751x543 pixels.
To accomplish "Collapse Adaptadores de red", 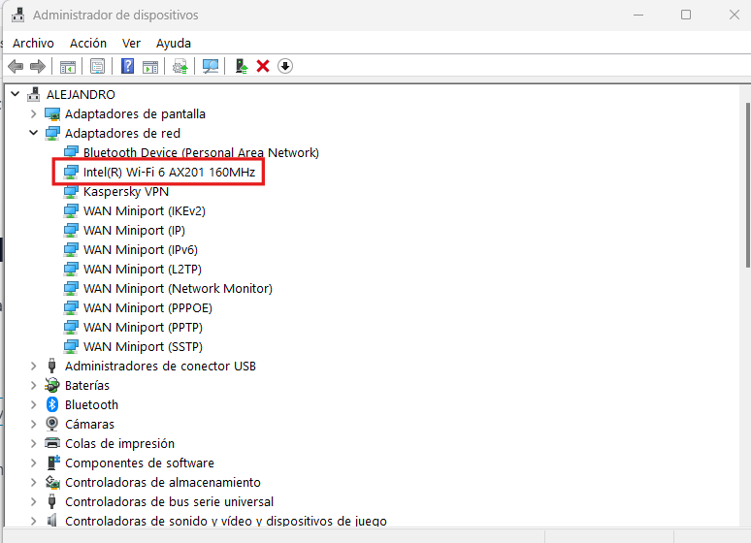I will (34, 133).
